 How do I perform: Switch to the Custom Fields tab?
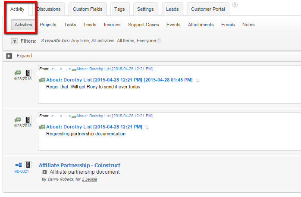pos(87,9)
